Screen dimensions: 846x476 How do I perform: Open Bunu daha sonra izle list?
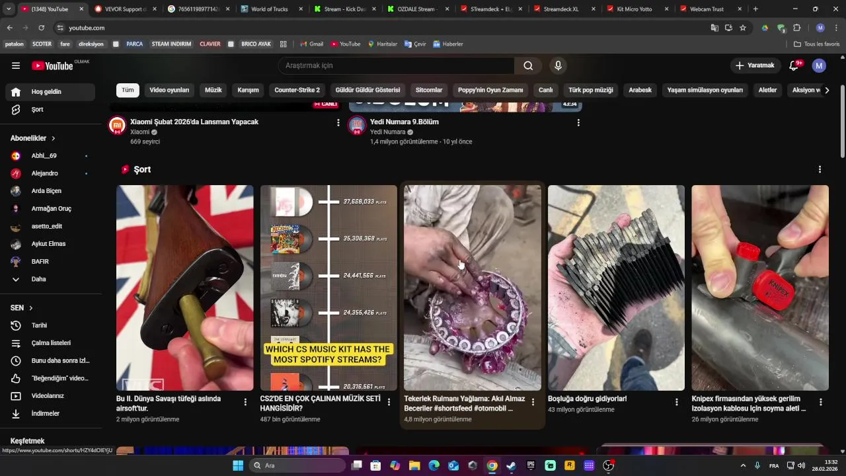coord(50,360)
